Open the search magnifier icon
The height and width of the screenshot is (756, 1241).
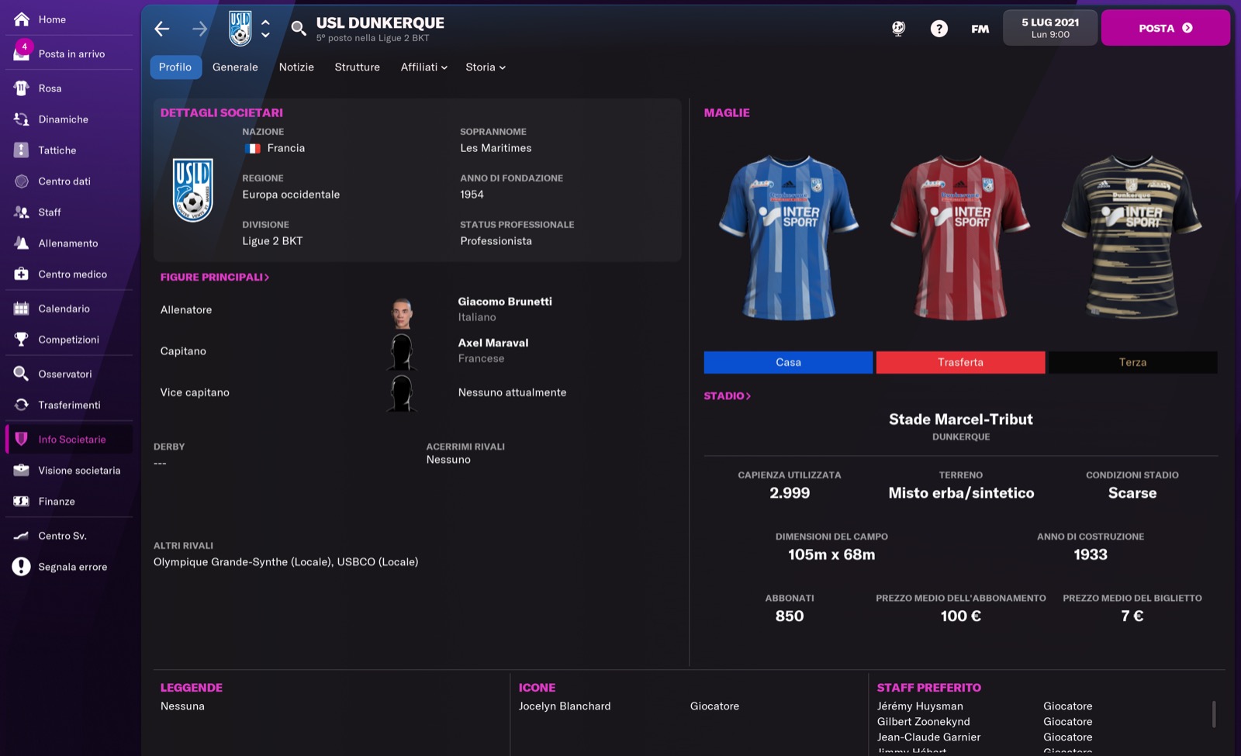tap(299, 29)
